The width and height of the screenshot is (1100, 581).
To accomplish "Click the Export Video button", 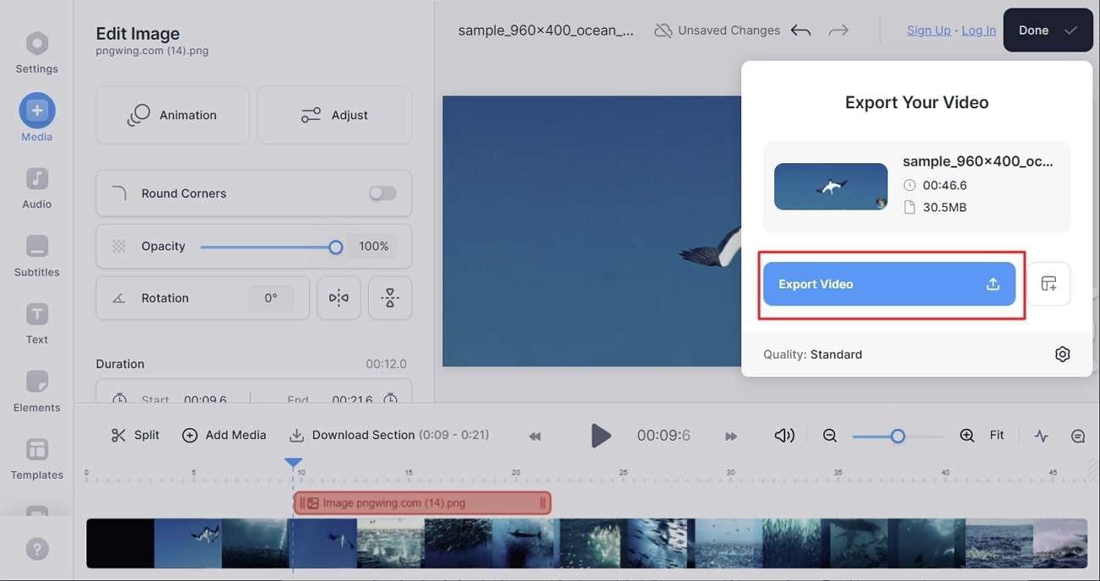I will (x=889, y=283).
